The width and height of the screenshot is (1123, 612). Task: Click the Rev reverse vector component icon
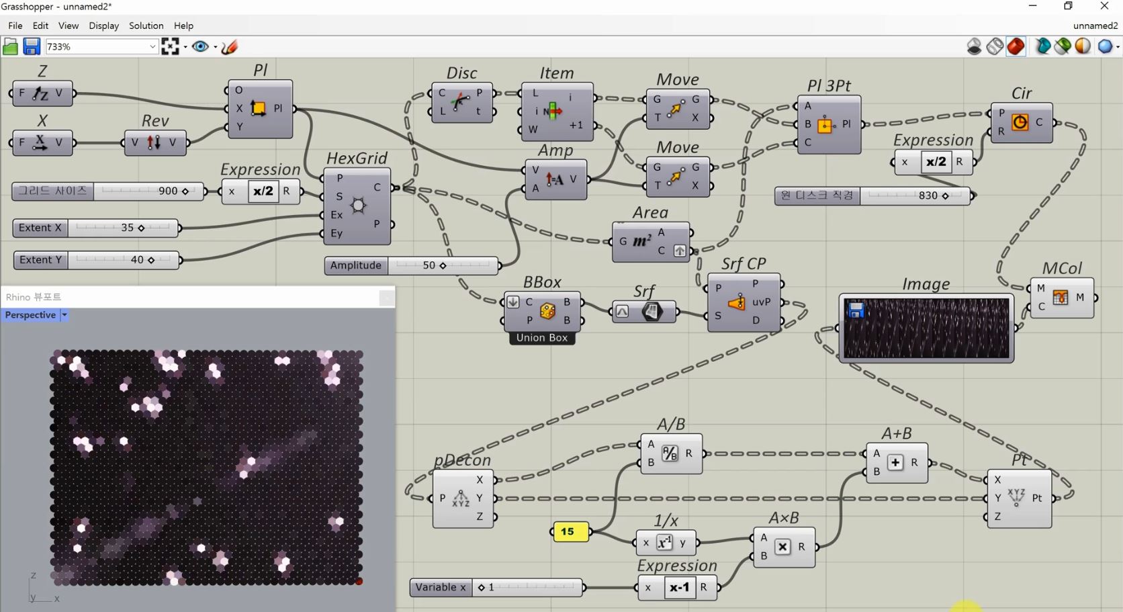pos(154,142)
